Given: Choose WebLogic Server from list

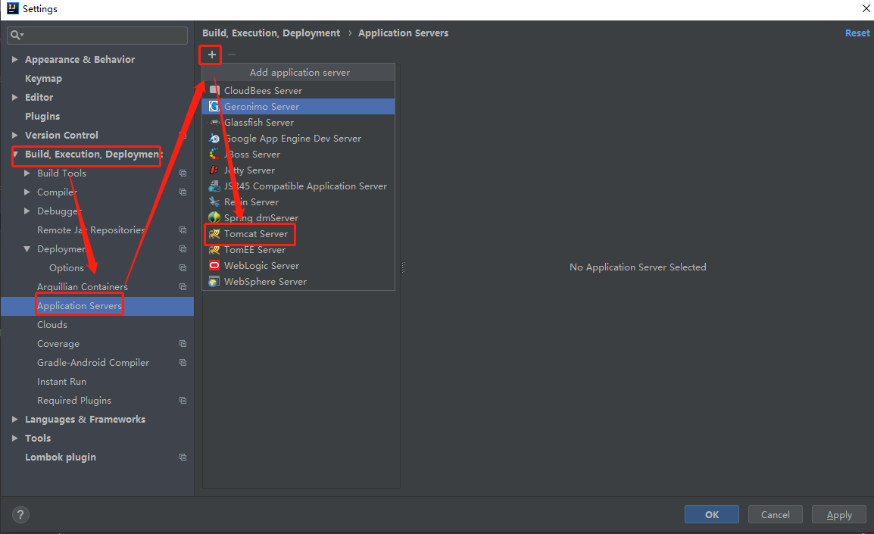Looking at the screenshot, I should (x=298, y=265).
